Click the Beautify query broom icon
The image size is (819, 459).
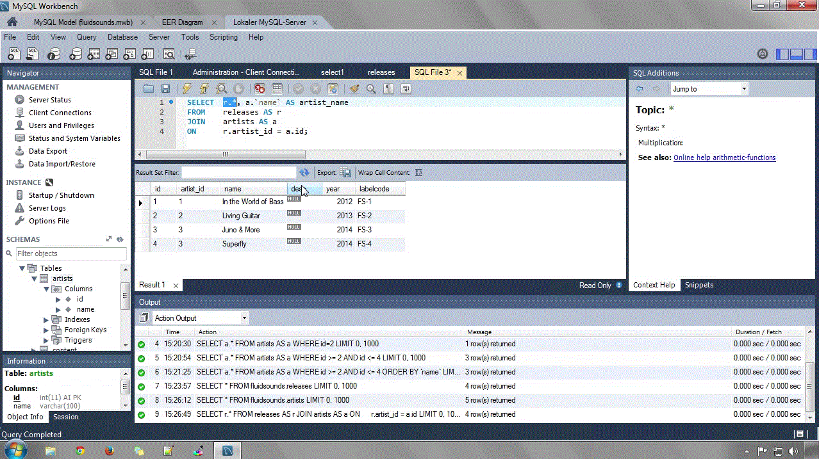(354, 89)
